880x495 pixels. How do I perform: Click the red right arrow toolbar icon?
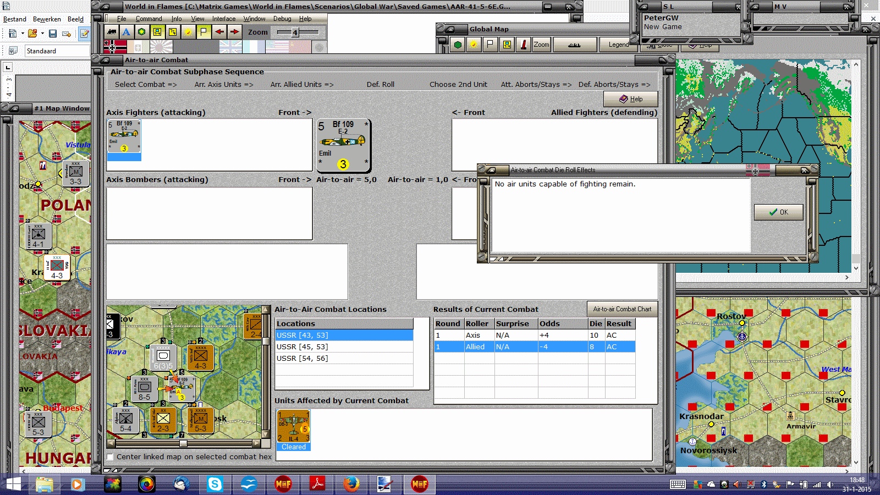(x=234, y=32)
